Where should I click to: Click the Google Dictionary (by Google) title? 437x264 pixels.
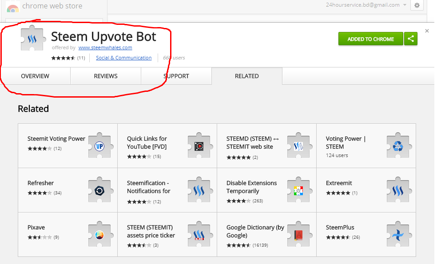[x=255, y=232]
